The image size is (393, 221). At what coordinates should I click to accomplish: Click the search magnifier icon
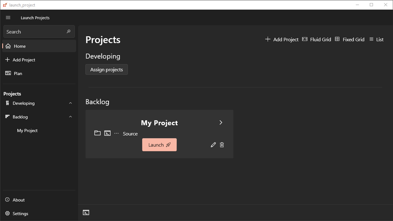pos(68,31)
